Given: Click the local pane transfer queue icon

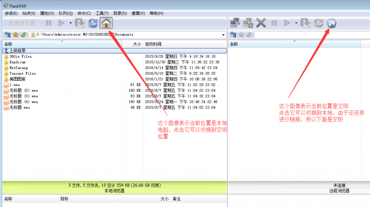Looking at the screenshot, I should 80,23.
